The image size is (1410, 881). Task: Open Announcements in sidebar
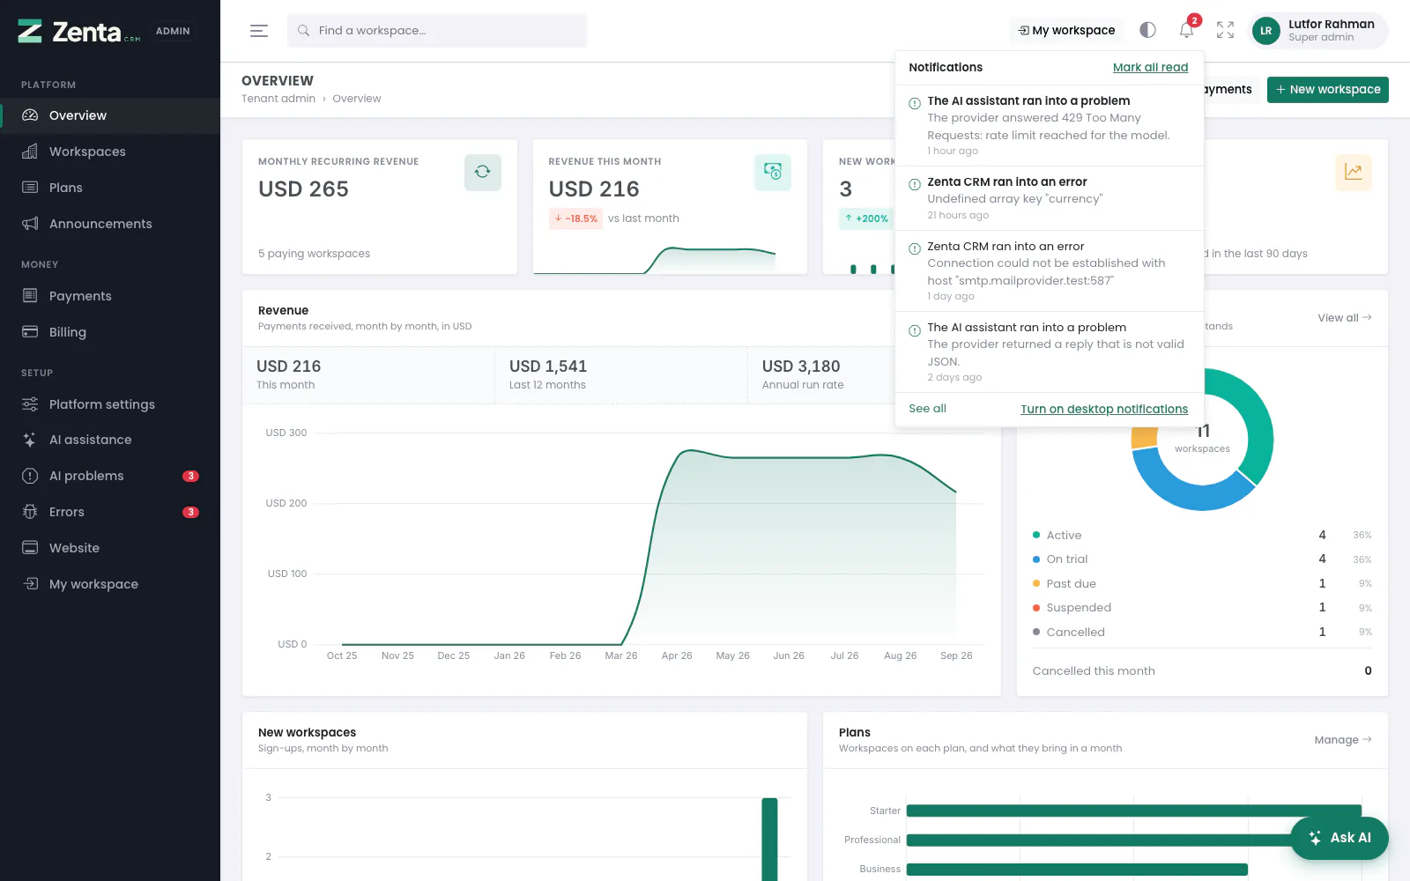(x=110, y=224)
